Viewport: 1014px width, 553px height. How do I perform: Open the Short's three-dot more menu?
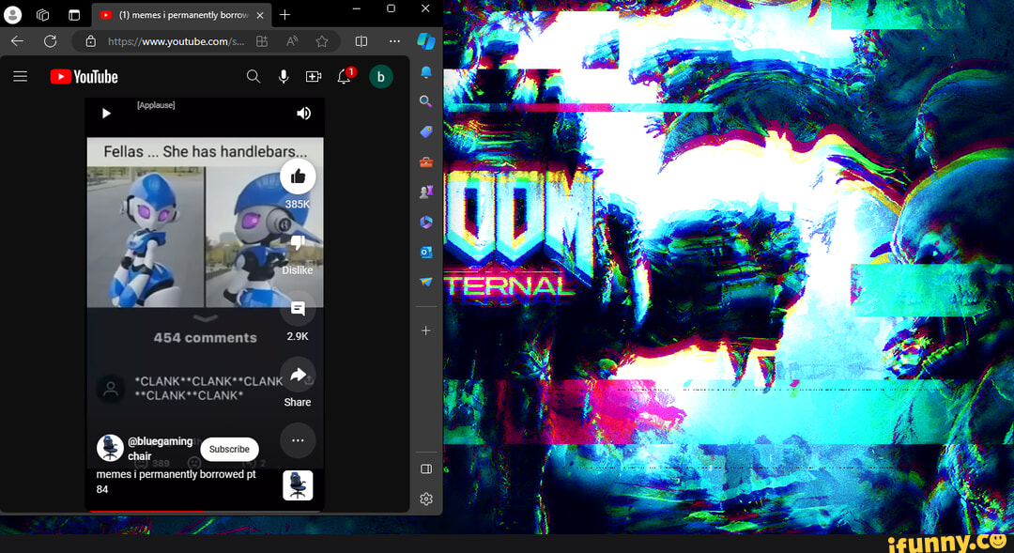click(298, 440)
